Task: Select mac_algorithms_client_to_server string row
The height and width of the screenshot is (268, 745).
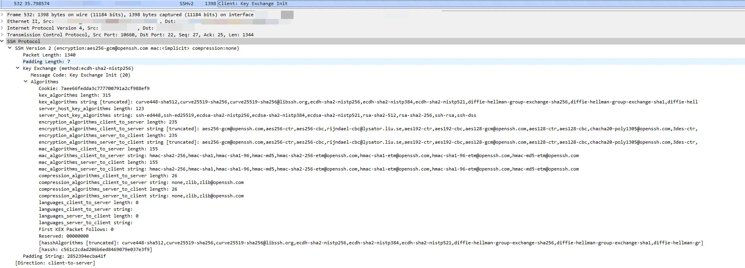Action: [309, 156]
